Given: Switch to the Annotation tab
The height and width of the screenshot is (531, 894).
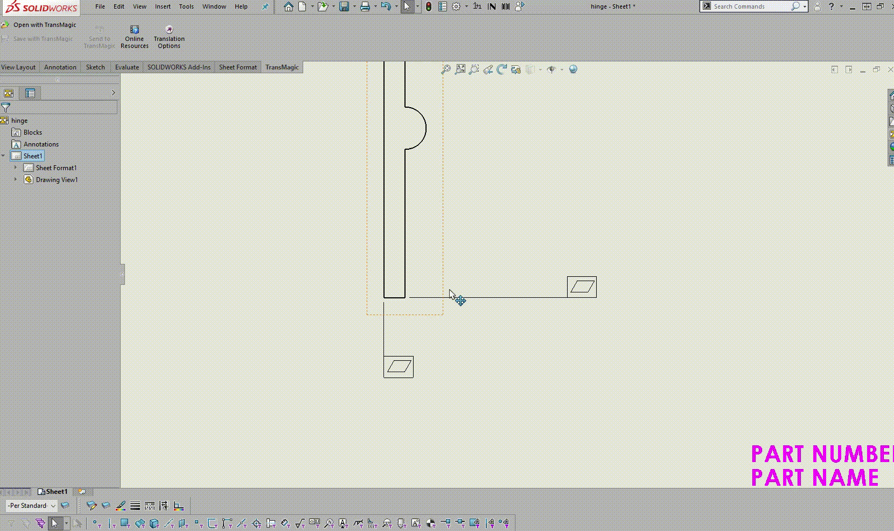Looking at the screenshot, I should pyautogui.click(x=60, y=67).
